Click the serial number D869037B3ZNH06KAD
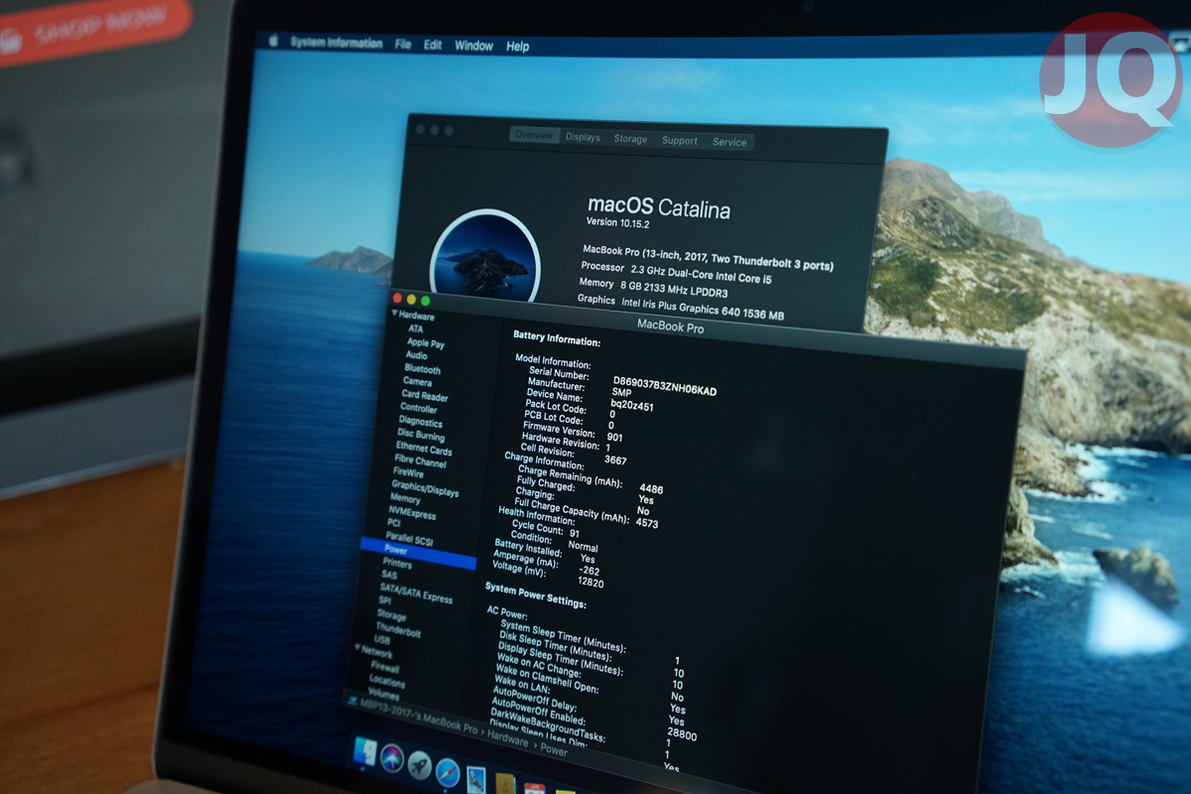 (665, 386)
